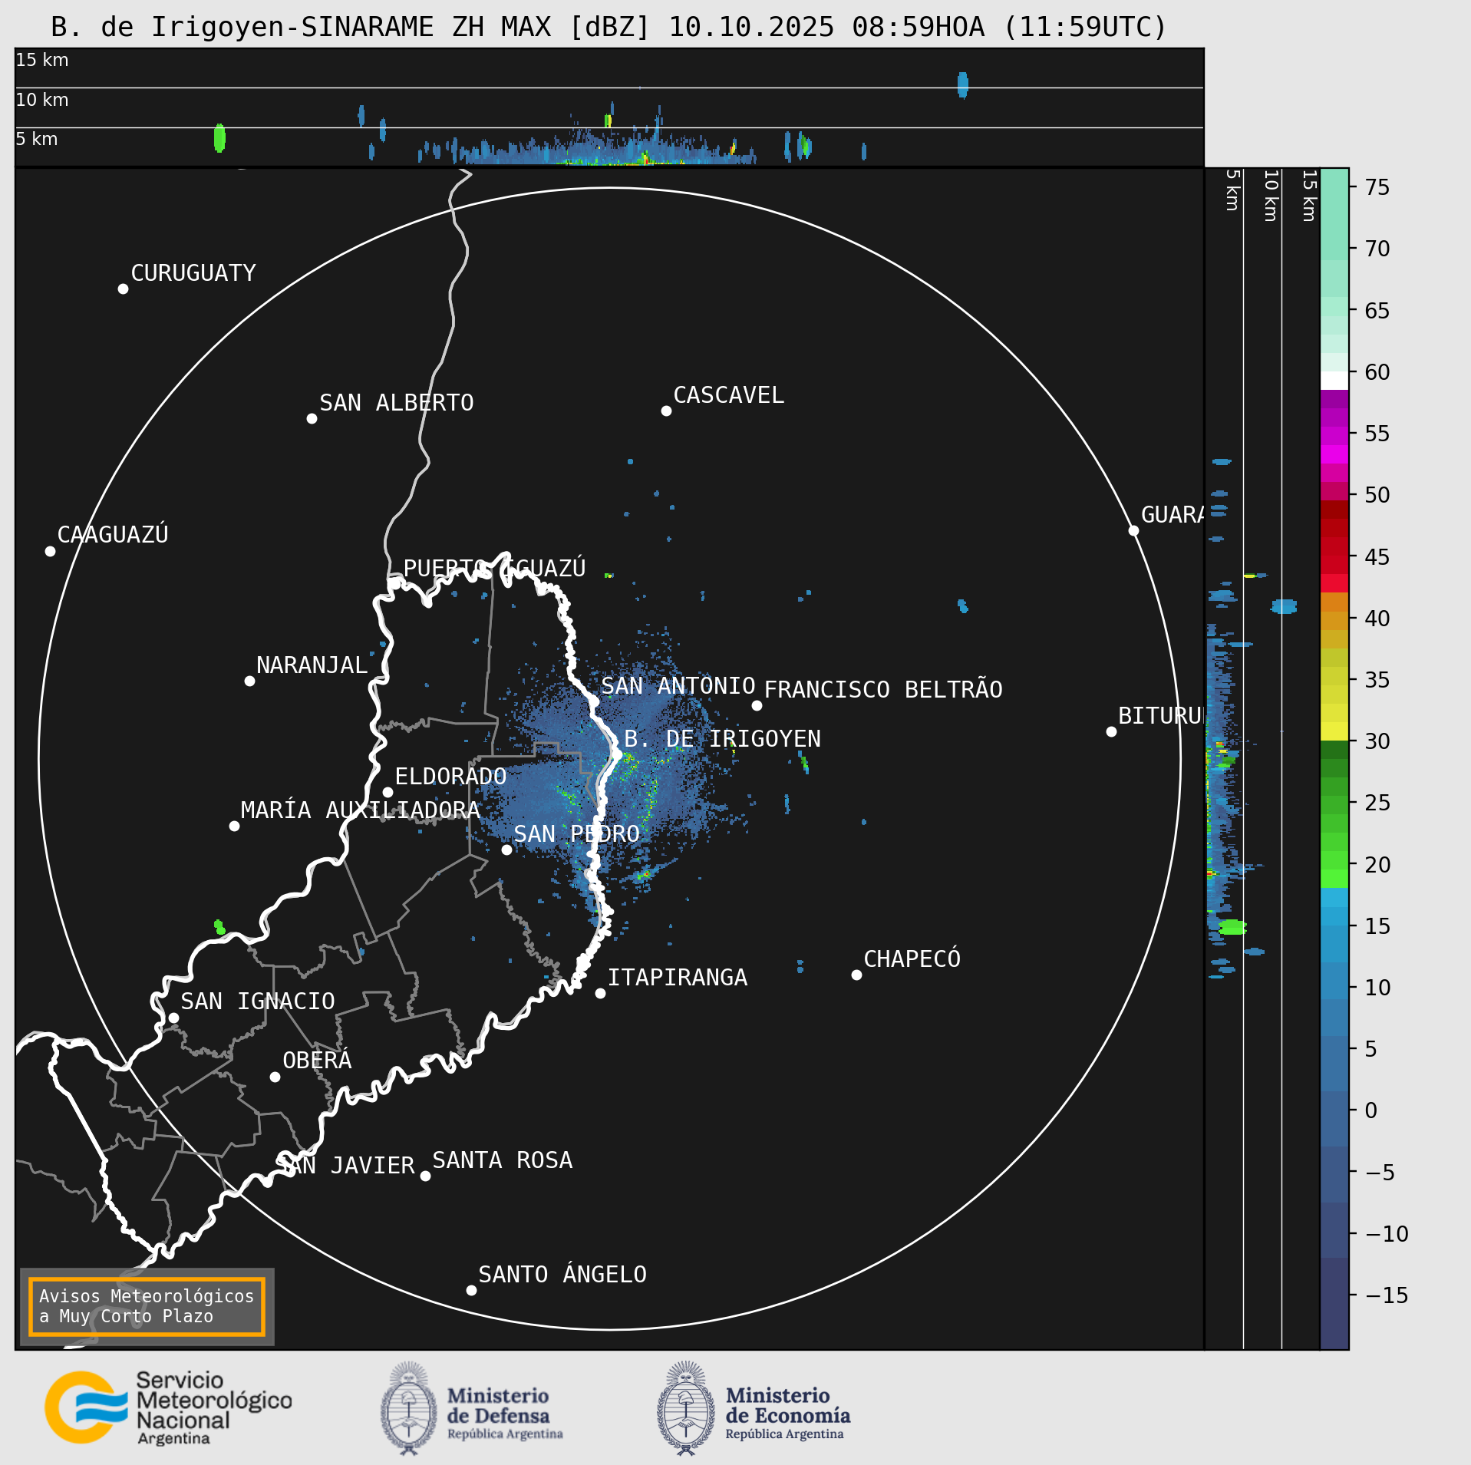Image resolution: width=1471 pixels, height=1465 pixels.
Task: Click the green echo in side cross-section panel
Action: tap(1232, 927)
